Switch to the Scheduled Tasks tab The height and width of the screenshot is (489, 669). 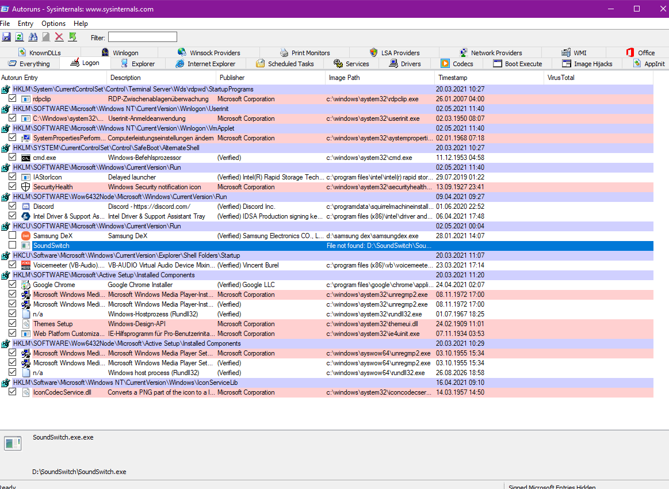285,64
